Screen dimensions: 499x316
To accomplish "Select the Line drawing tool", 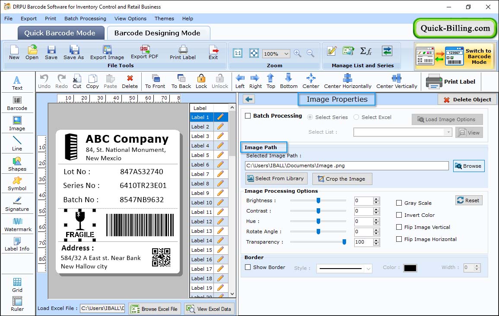I will pos(17,144).
